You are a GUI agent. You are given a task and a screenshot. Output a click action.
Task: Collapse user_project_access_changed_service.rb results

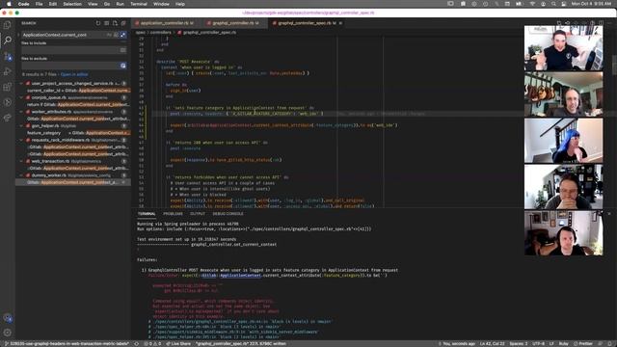click(x=21, y=84)
